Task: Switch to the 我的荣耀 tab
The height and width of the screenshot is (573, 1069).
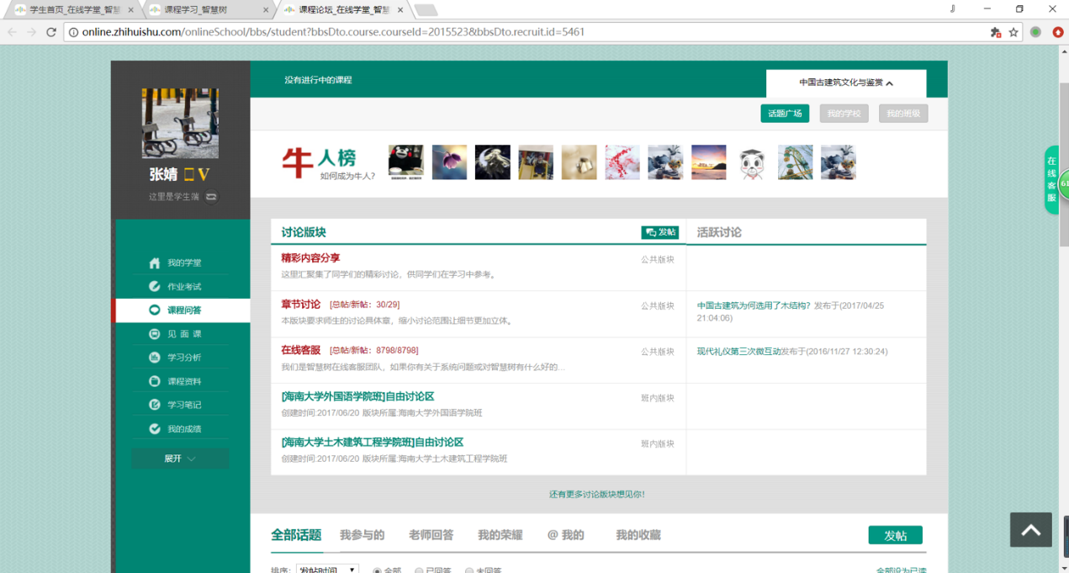Action: coord(500,535)
